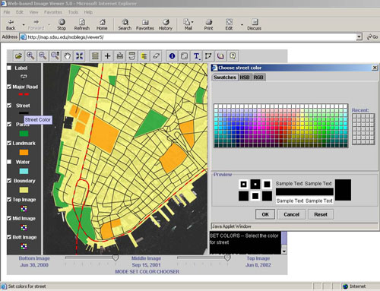Click Top Image color grid icon
Image resolution: width=380 pixels, height=291 pixels.
point(24,209)
